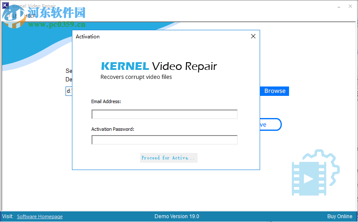Viewport: 358px width, 222px height.
Task: Open the Software Homepage link
Action: [x=40, y=216]
